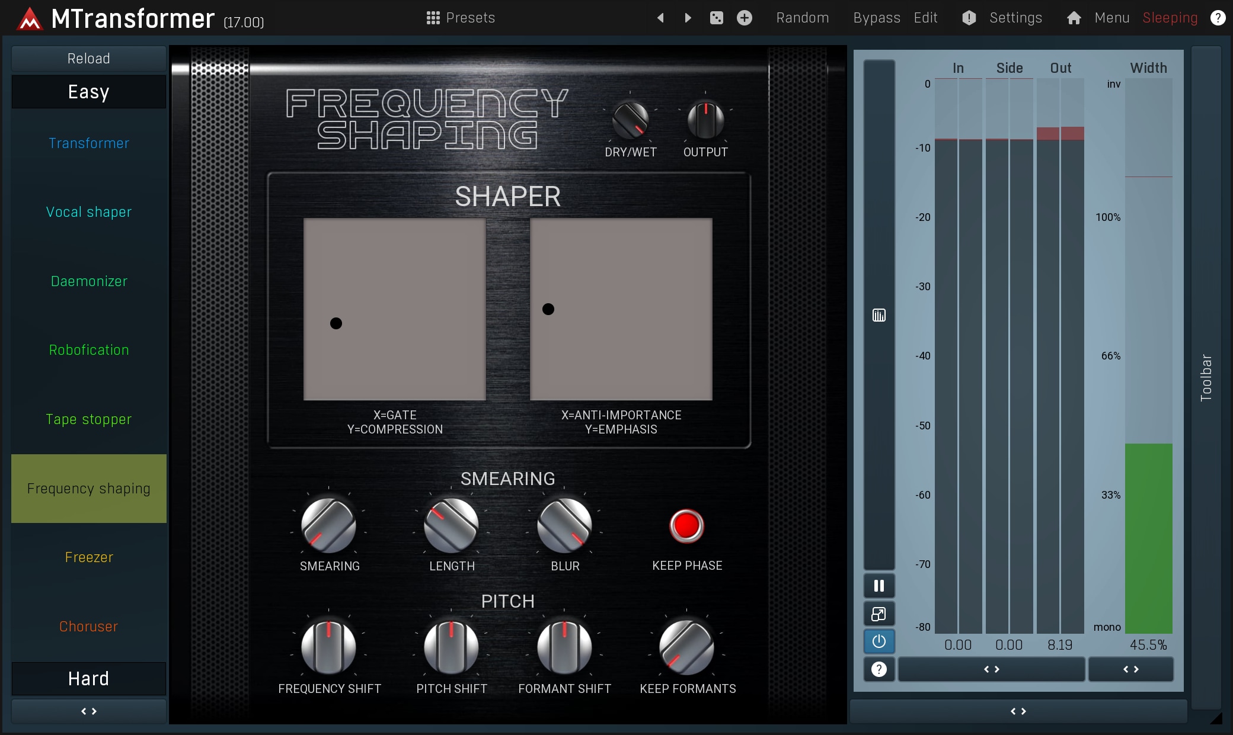
Task: Click the Random button
Action: tap(802, 18)
